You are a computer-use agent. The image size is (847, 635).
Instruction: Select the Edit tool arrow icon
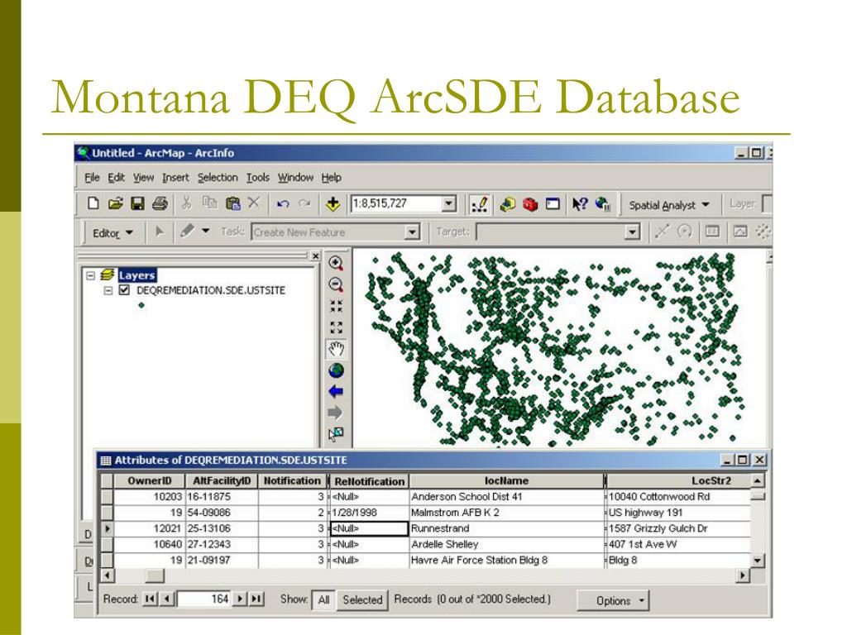tap(160, 232)
